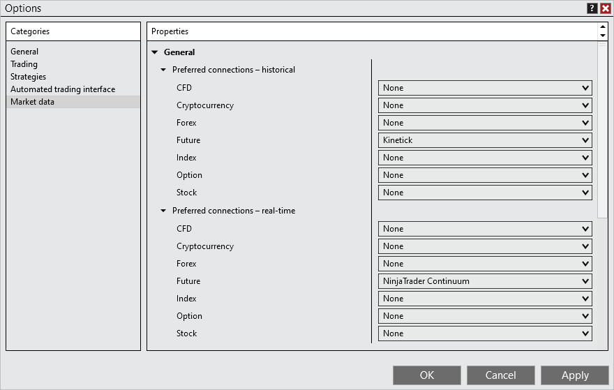Open historical CFD connection dropdown

tap(485, 88)
